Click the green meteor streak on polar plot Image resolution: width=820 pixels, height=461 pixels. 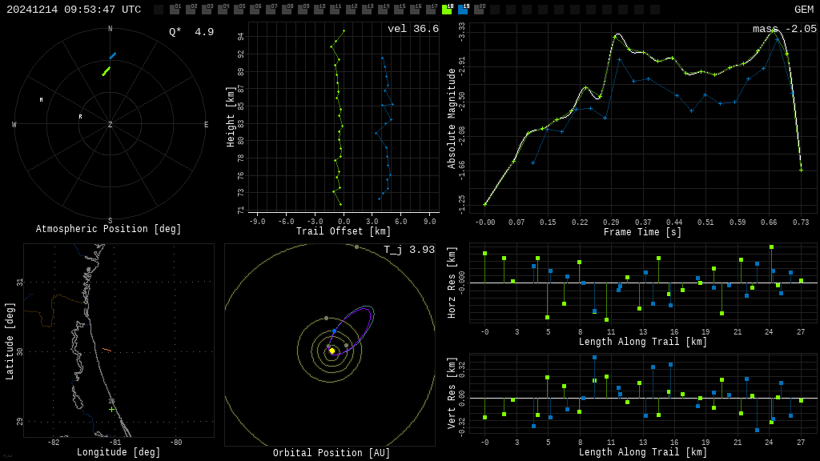[106, 71]
